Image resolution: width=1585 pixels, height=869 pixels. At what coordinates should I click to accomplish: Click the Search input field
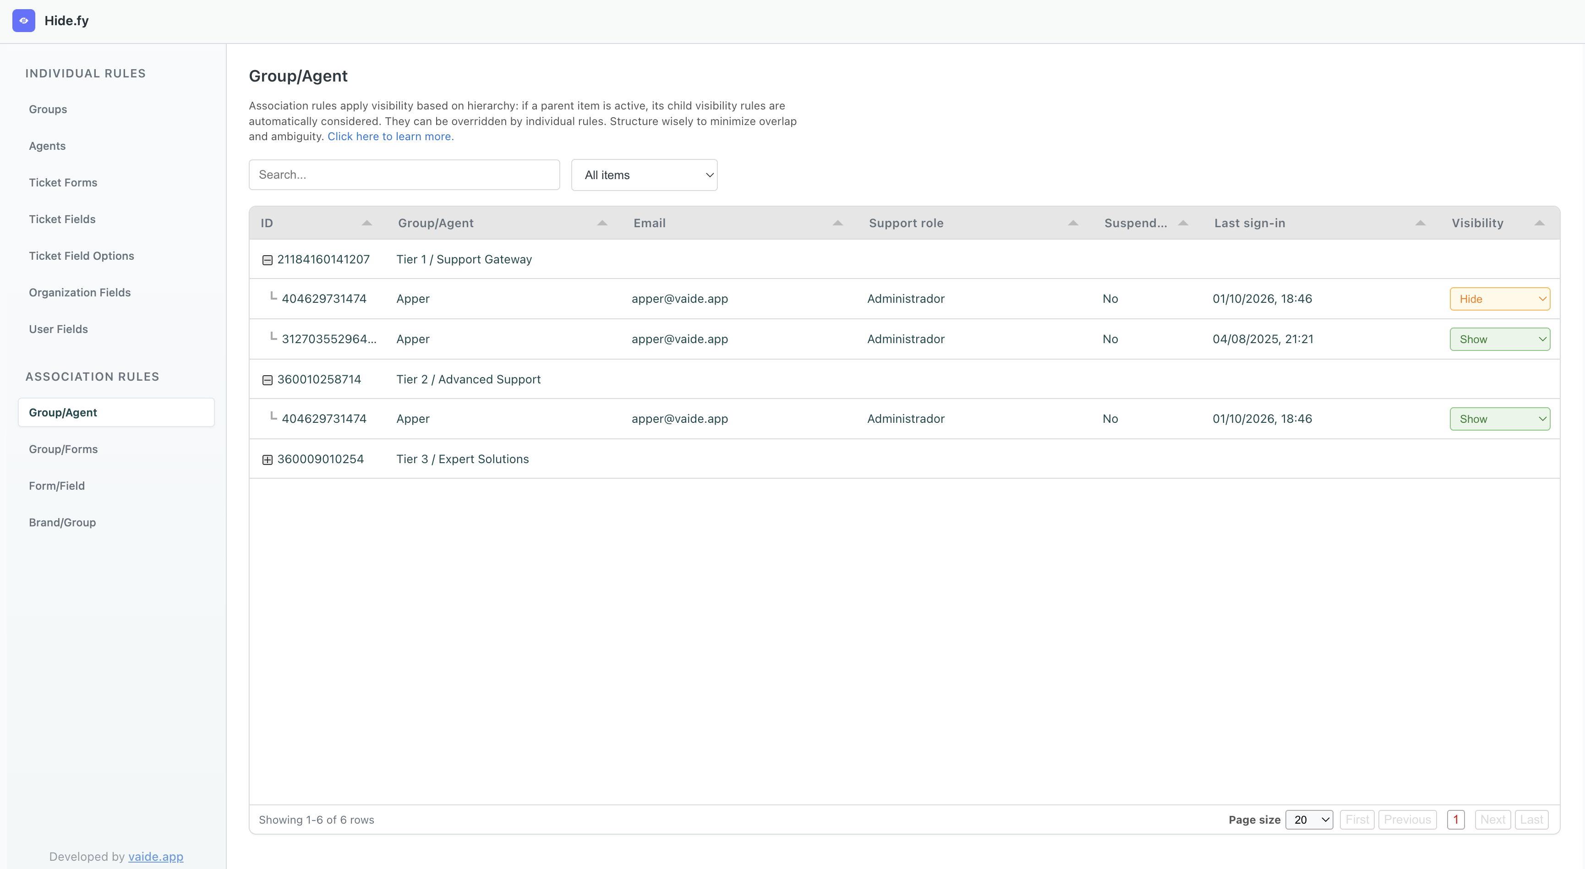click(404, 175)
